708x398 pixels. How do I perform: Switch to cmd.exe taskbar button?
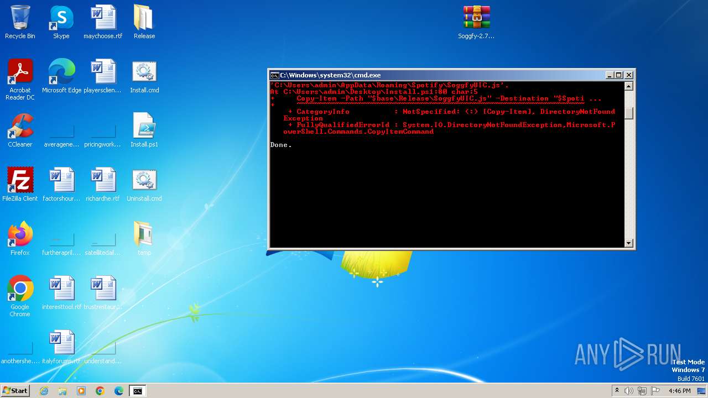137,391
